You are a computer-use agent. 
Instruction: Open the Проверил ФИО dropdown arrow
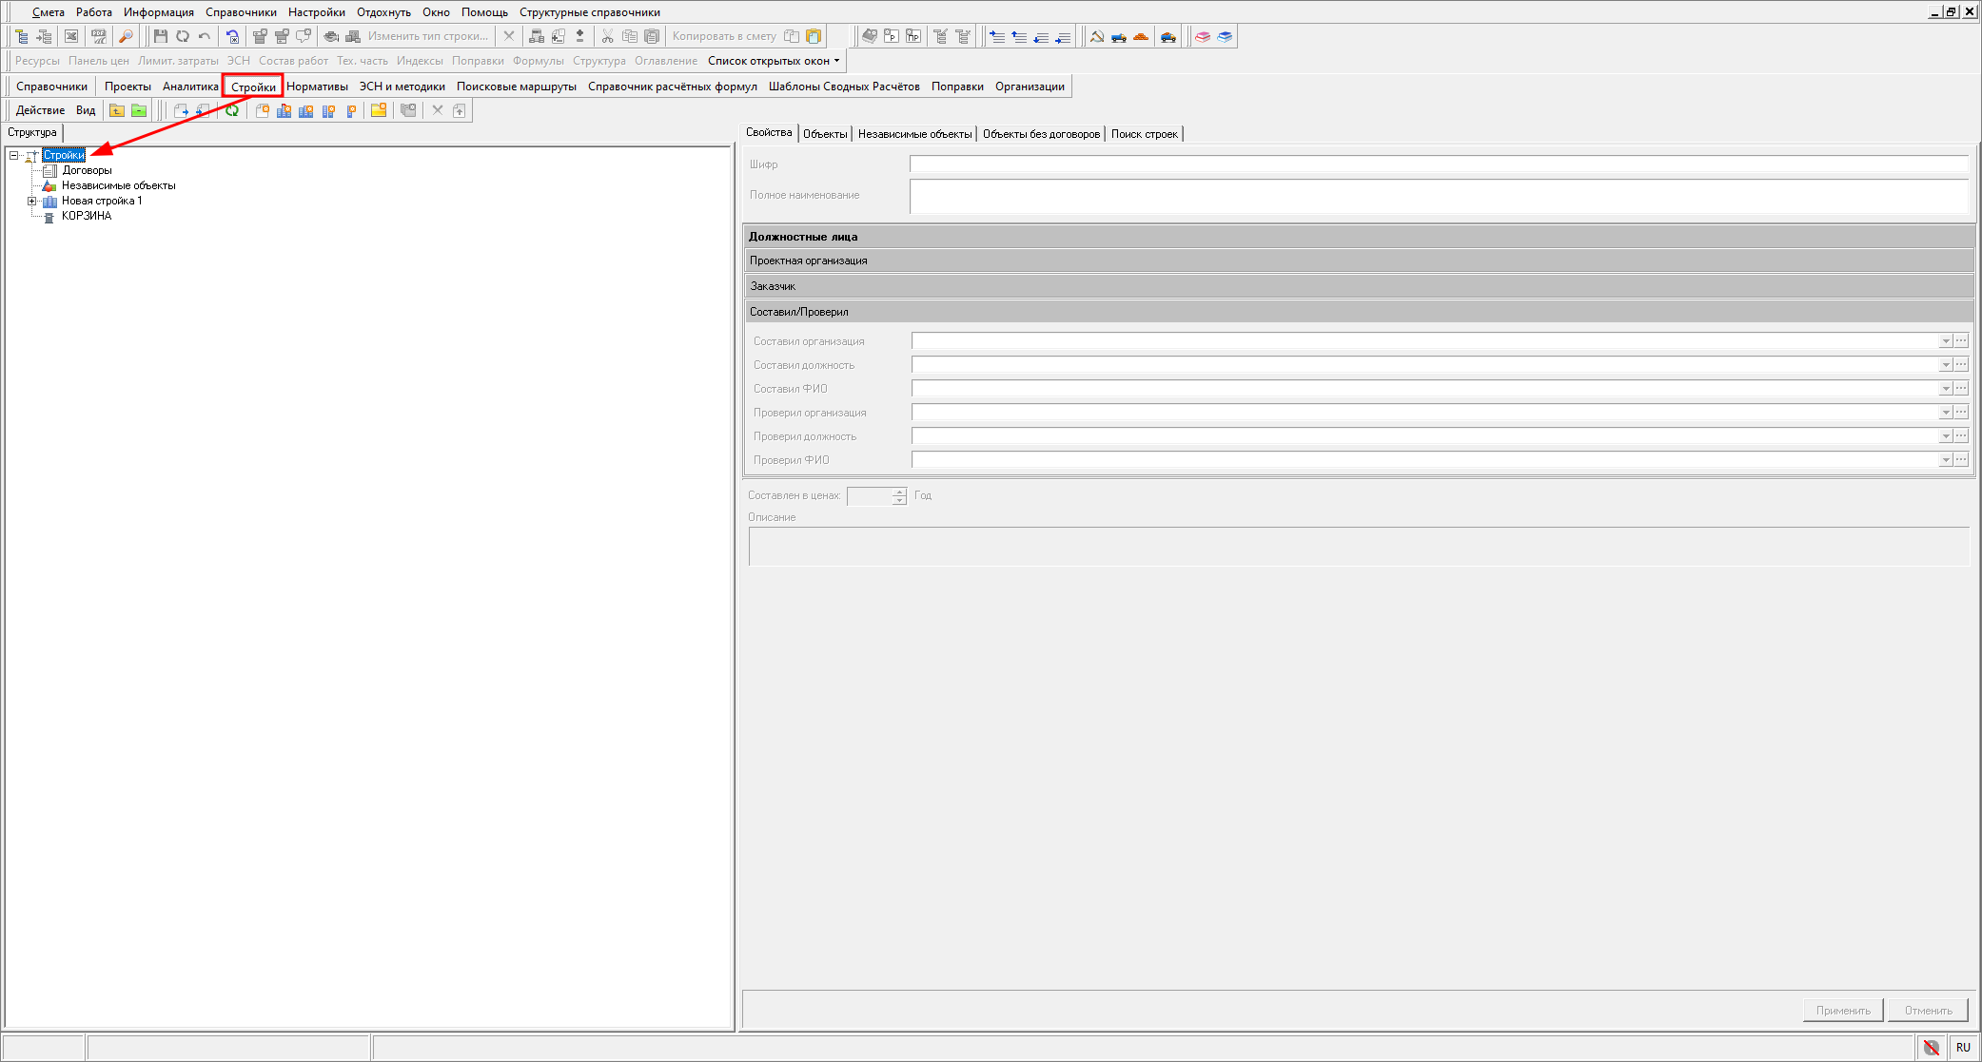coord(1945,460)
